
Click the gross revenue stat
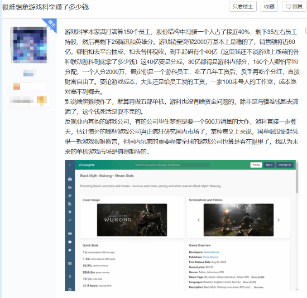point(96,272)
